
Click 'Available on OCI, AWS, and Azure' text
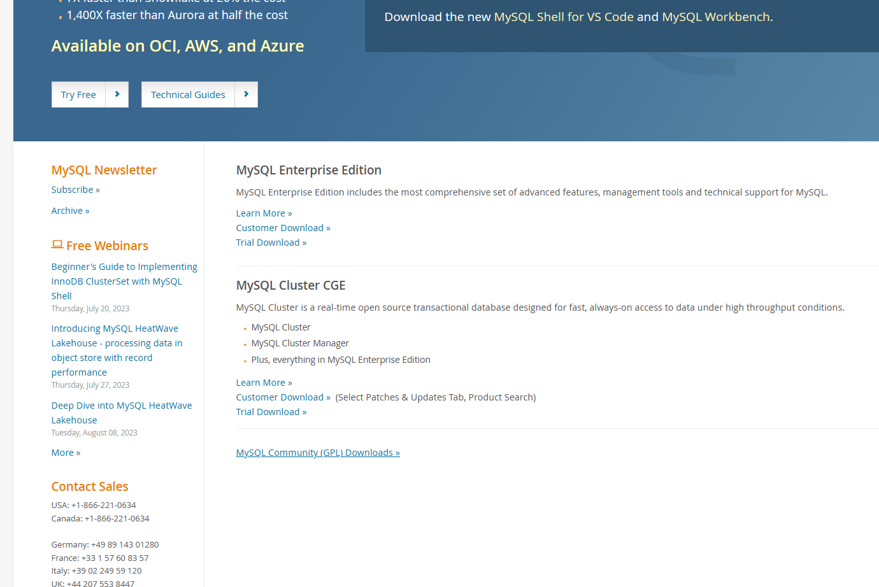(178, 46)
